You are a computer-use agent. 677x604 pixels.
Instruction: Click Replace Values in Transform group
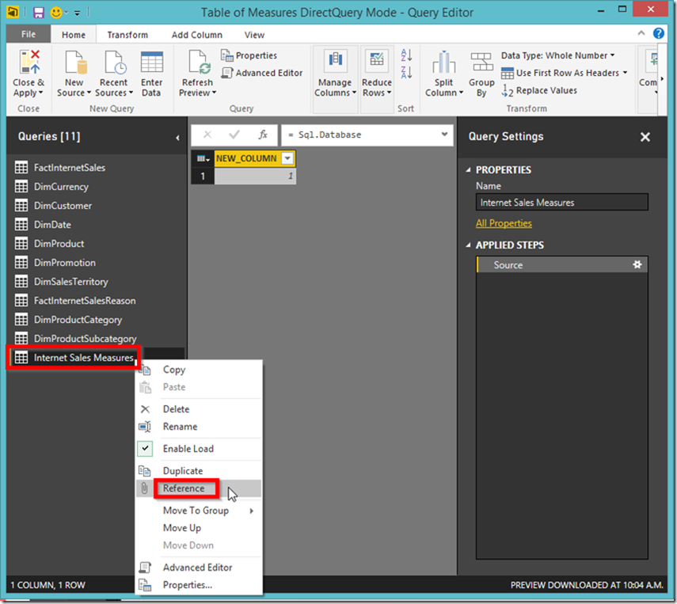pyautogui.click(x=539, y=91)
